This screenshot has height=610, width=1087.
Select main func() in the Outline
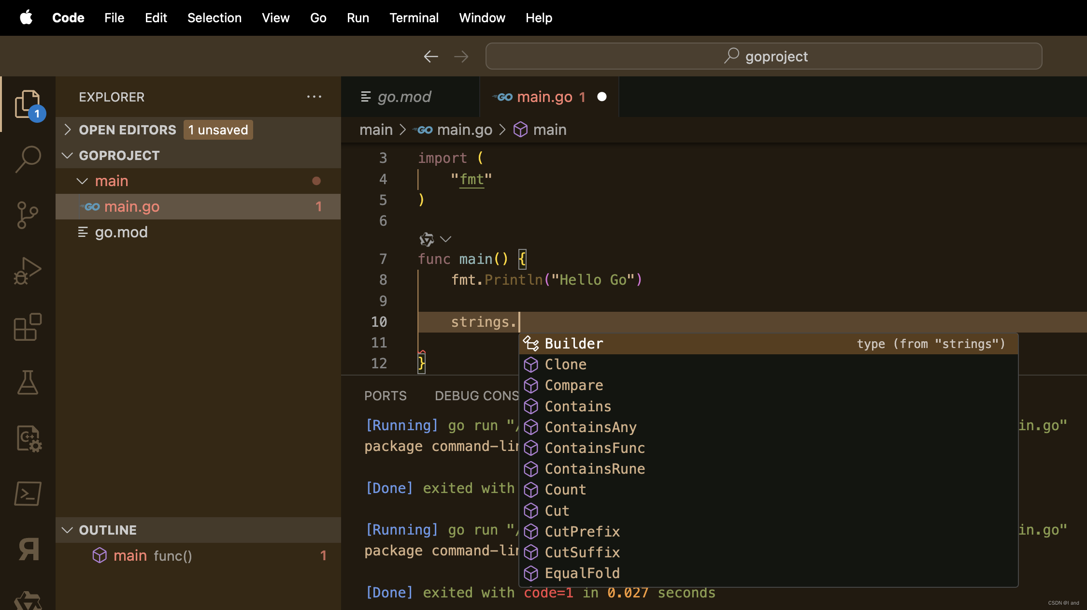point(198,555)
